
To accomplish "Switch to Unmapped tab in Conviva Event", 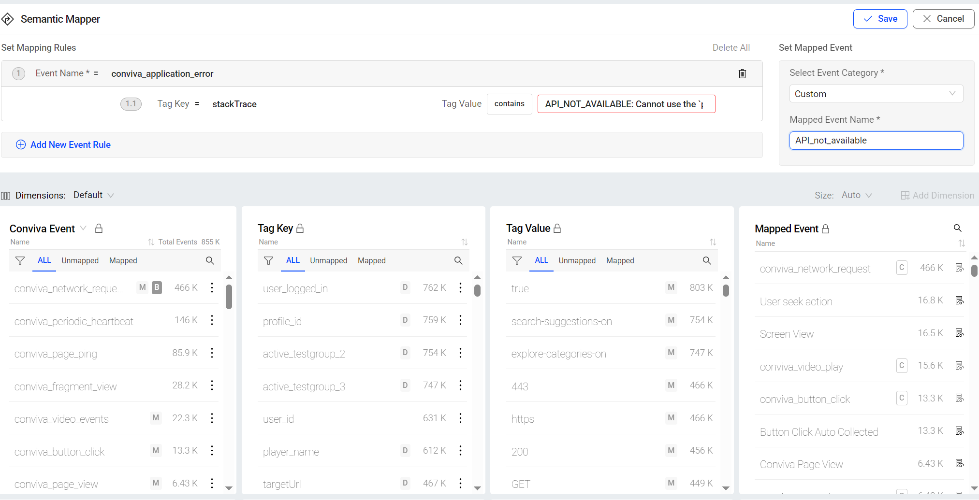I will tap(80, 260).
